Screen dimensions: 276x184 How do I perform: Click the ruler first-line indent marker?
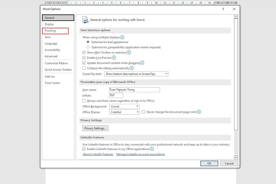point(67,2)
